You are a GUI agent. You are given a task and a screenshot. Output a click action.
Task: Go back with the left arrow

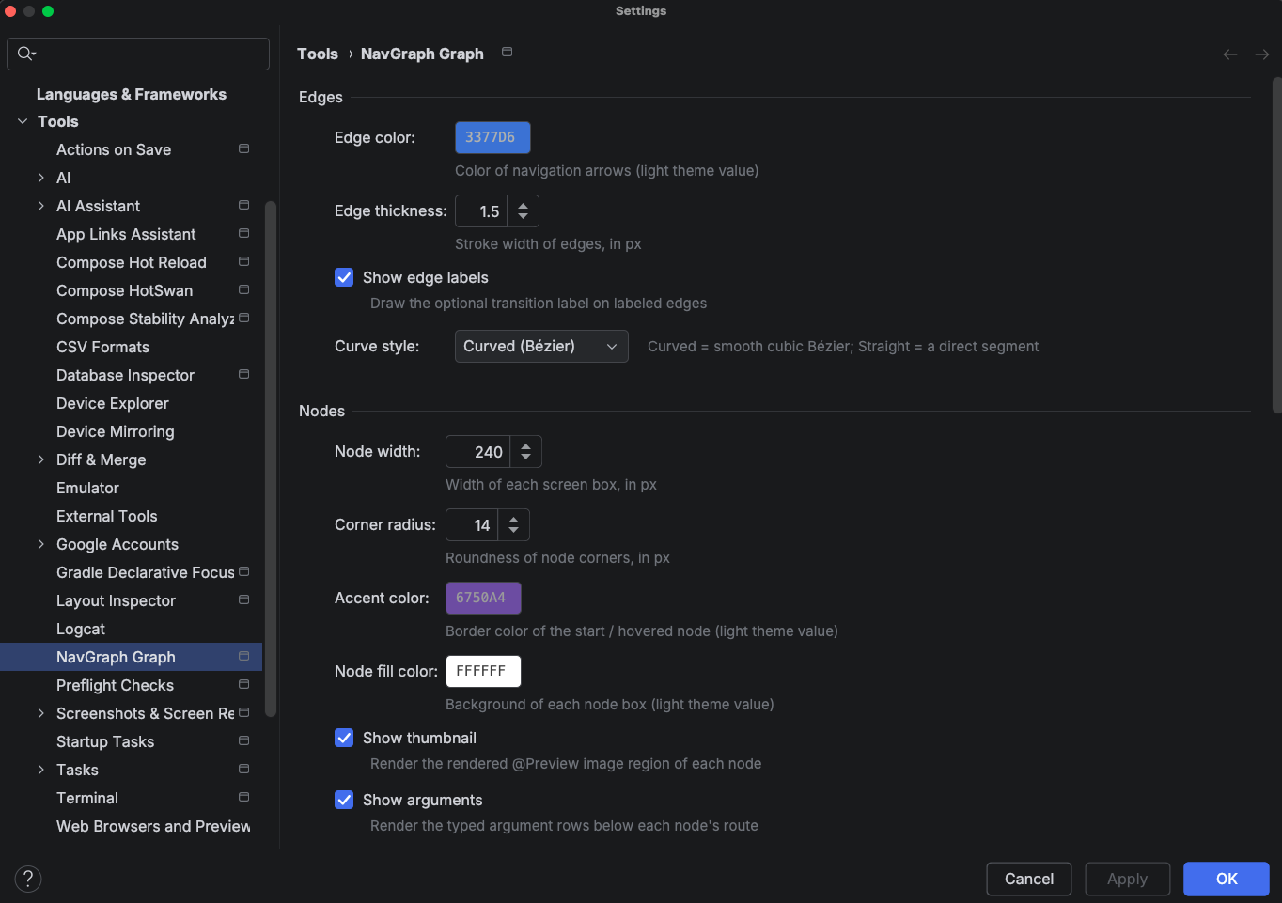1230,54
